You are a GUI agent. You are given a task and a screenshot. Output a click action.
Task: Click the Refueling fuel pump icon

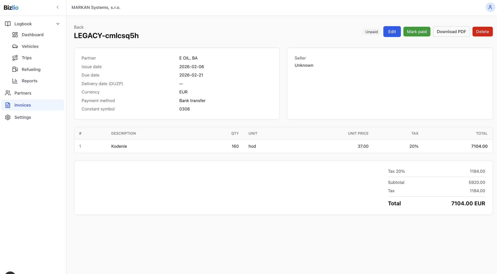point(15,69)
